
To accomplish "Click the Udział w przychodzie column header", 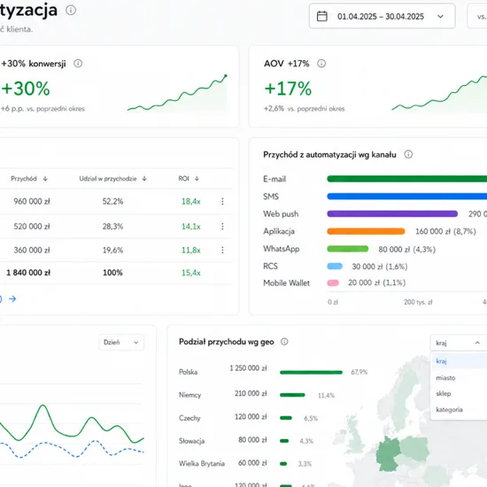I will (x=108, y=179).
